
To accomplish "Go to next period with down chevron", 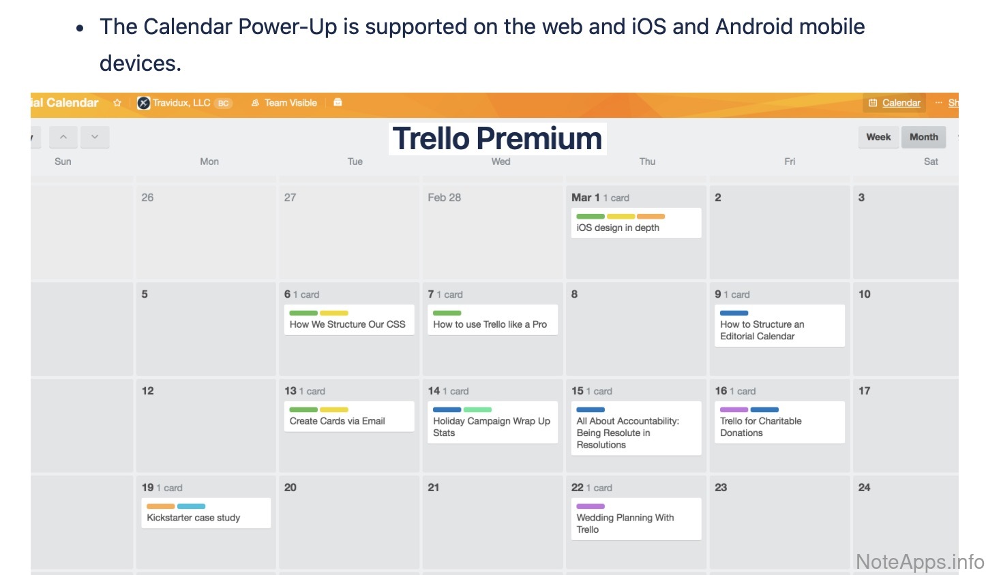I will (x=95, y=137).
